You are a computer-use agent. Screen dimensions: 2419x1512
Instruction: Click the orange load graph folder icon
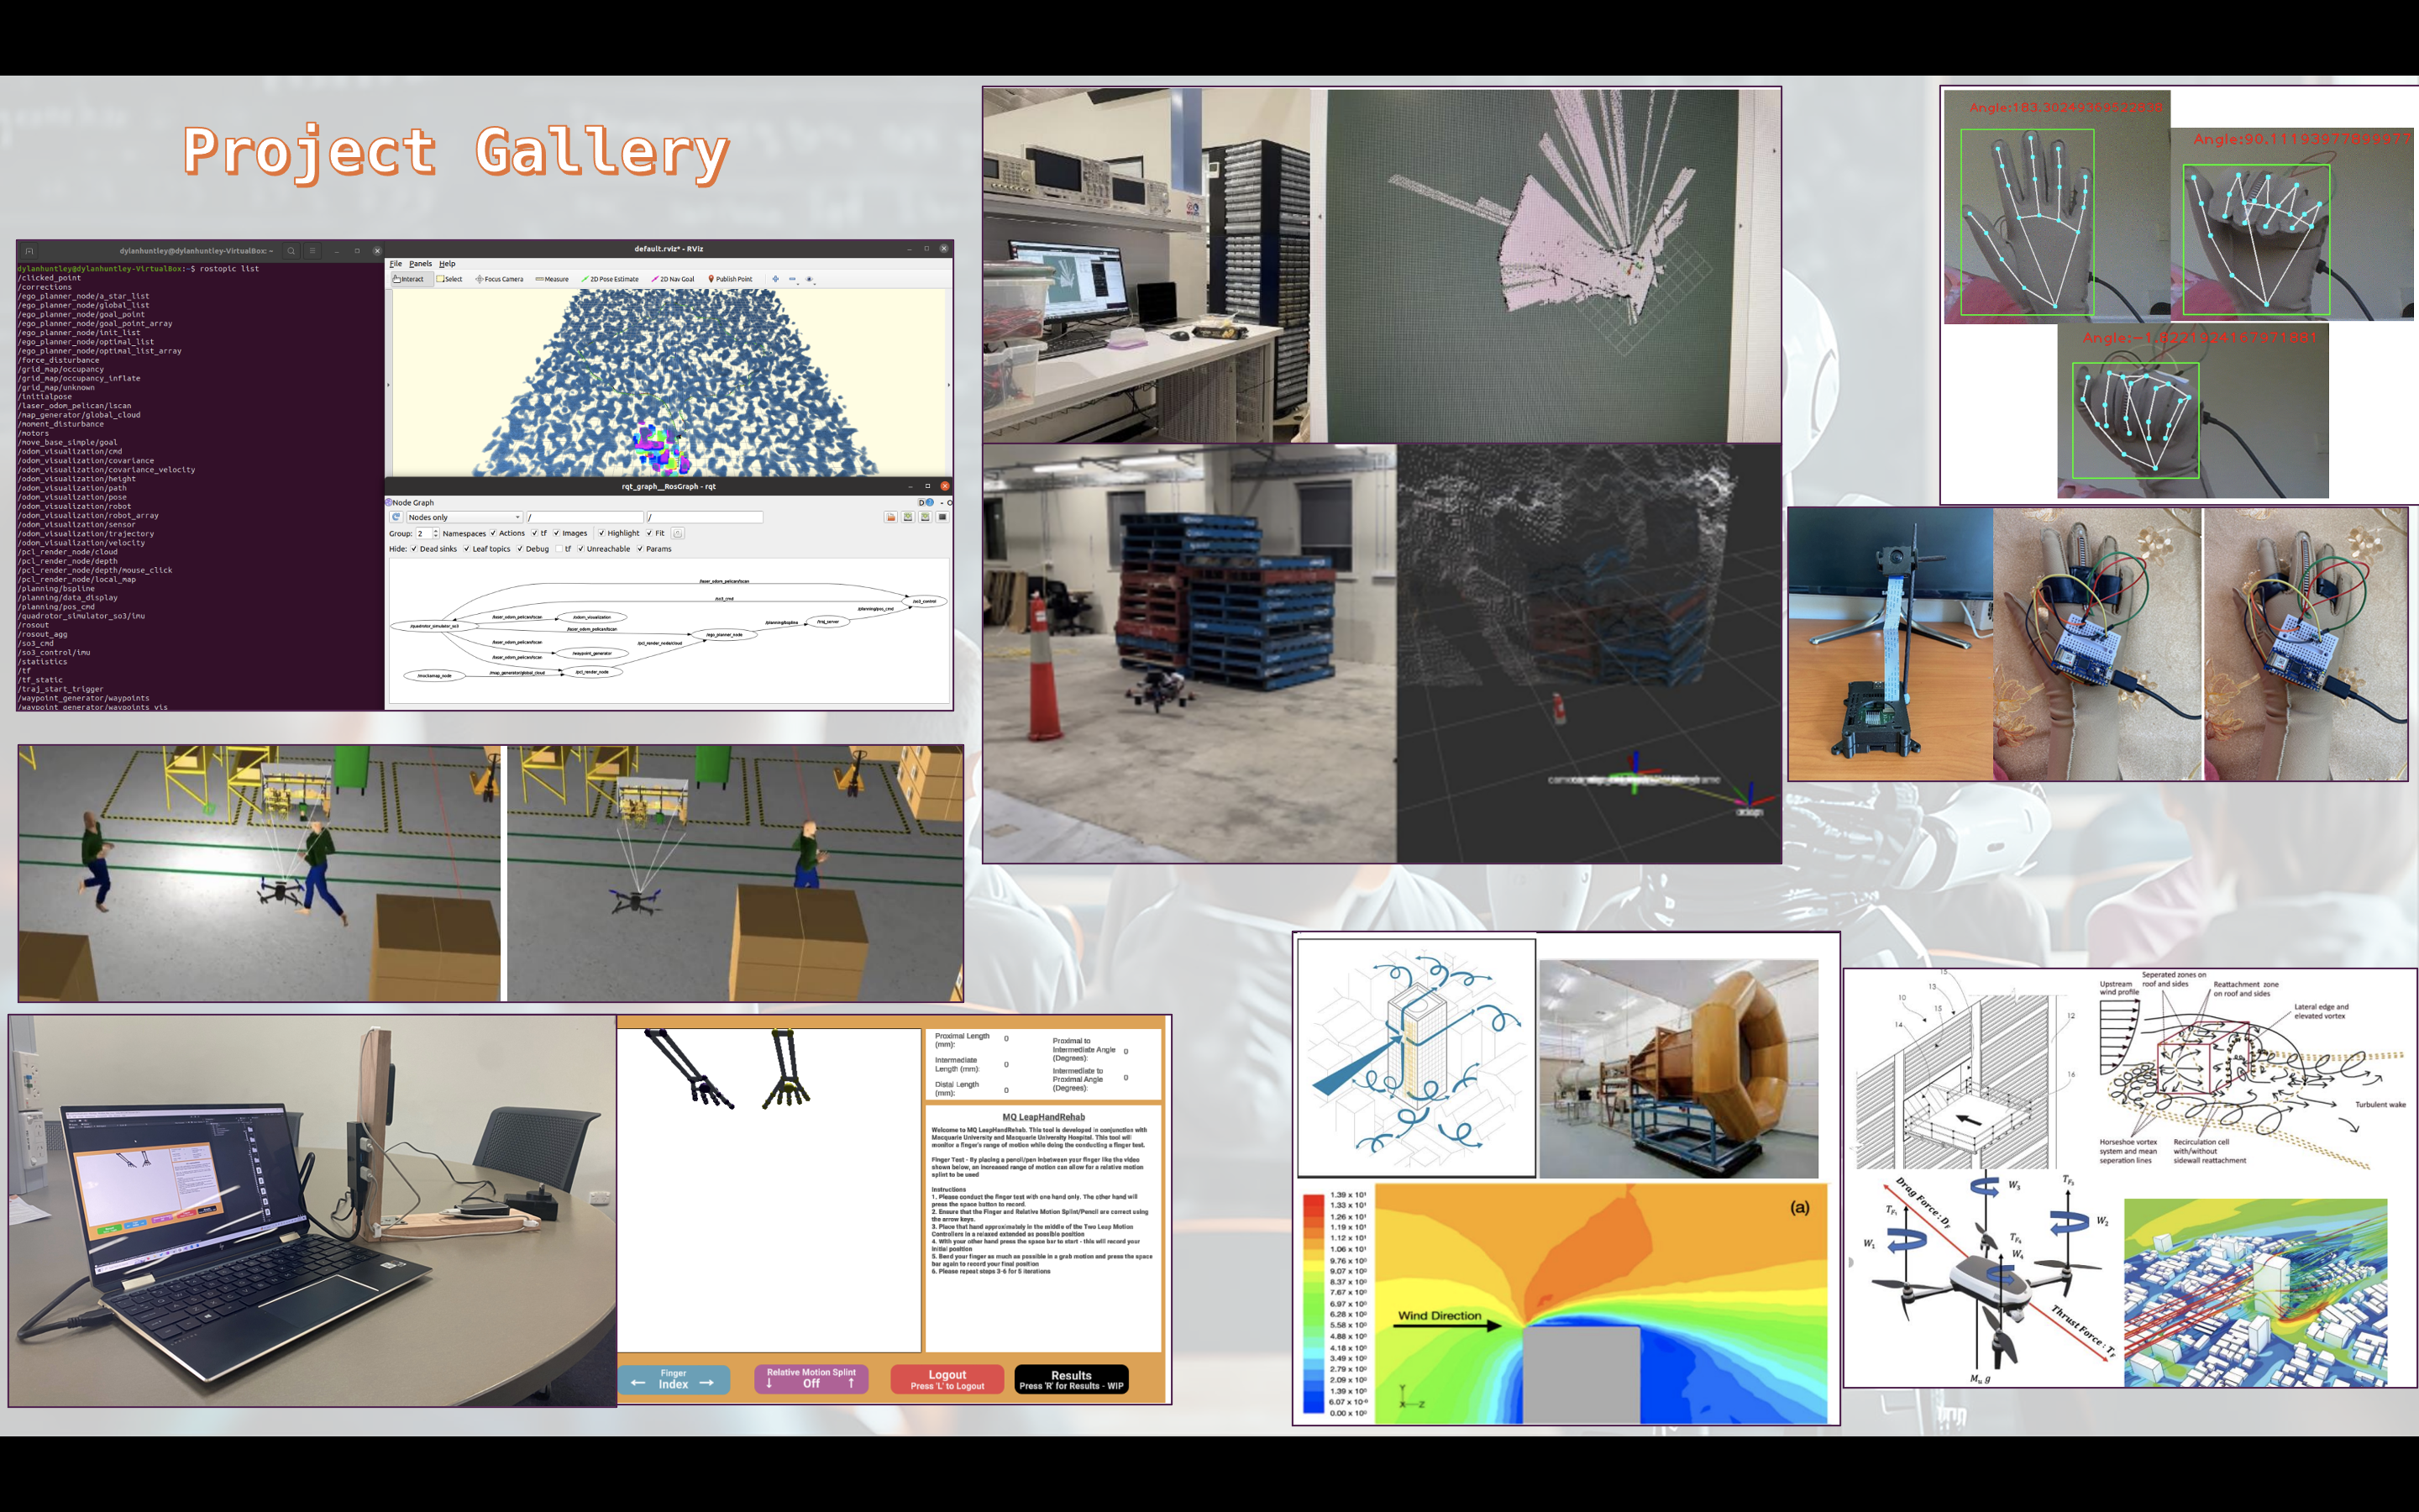(x=890, y=517)
